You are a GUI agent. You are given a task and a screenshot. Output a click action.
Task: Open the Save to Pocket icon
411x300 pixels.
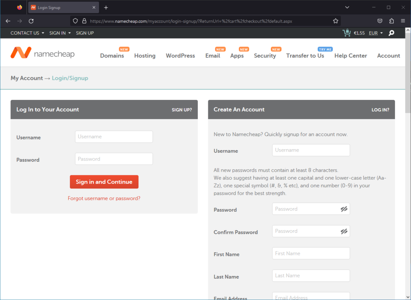[x=380, y=21]
